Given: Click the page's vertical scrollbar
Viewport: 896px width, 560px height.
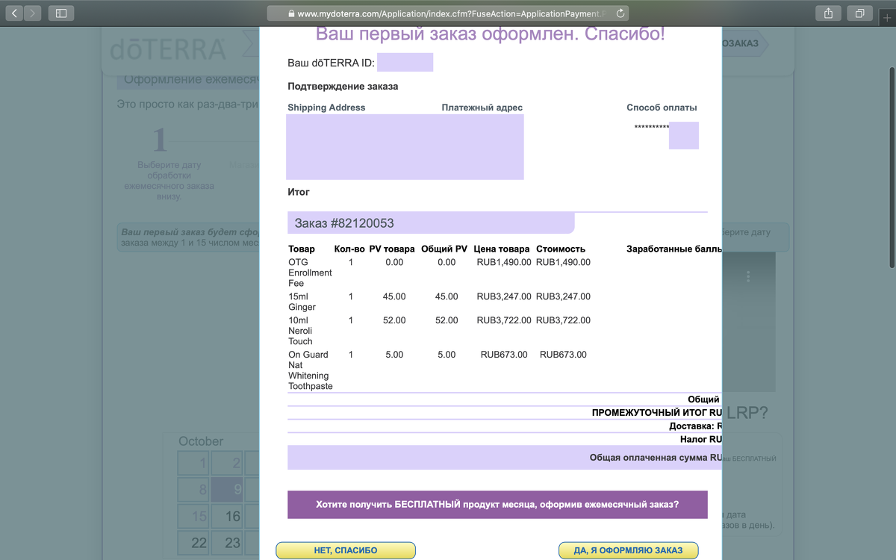Looking at the screenshot, I should tap(892, 168).
